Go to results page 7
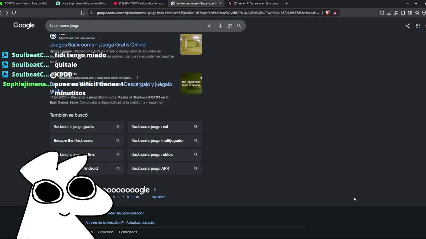Viewport: 426px width, 239px height. 123,197
